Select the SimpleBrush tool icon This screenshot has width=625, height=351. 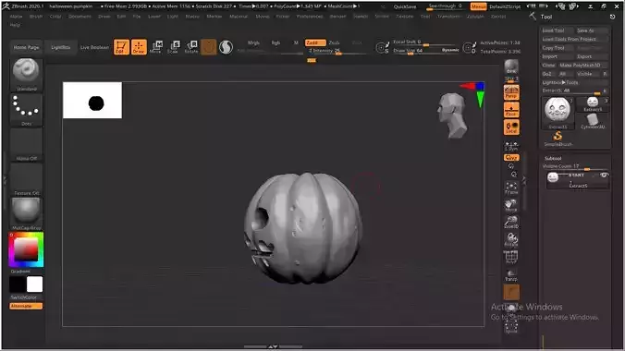[558, 139]
